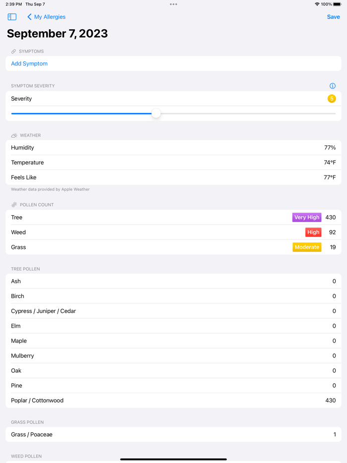Tap the info icon beside SYMPTOM SEVERITY
The image size is (347, 463).
pos(332,86)
